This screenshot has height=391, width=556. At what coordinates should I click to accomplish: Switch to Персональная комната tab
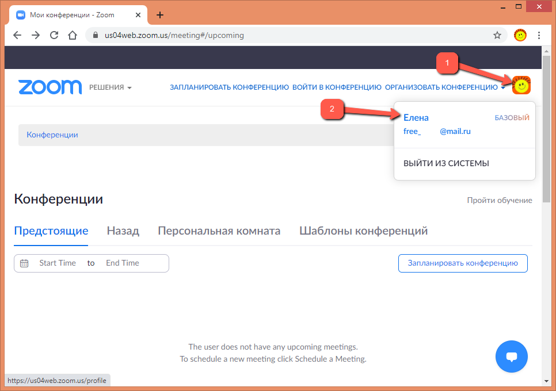coord(219,231)
